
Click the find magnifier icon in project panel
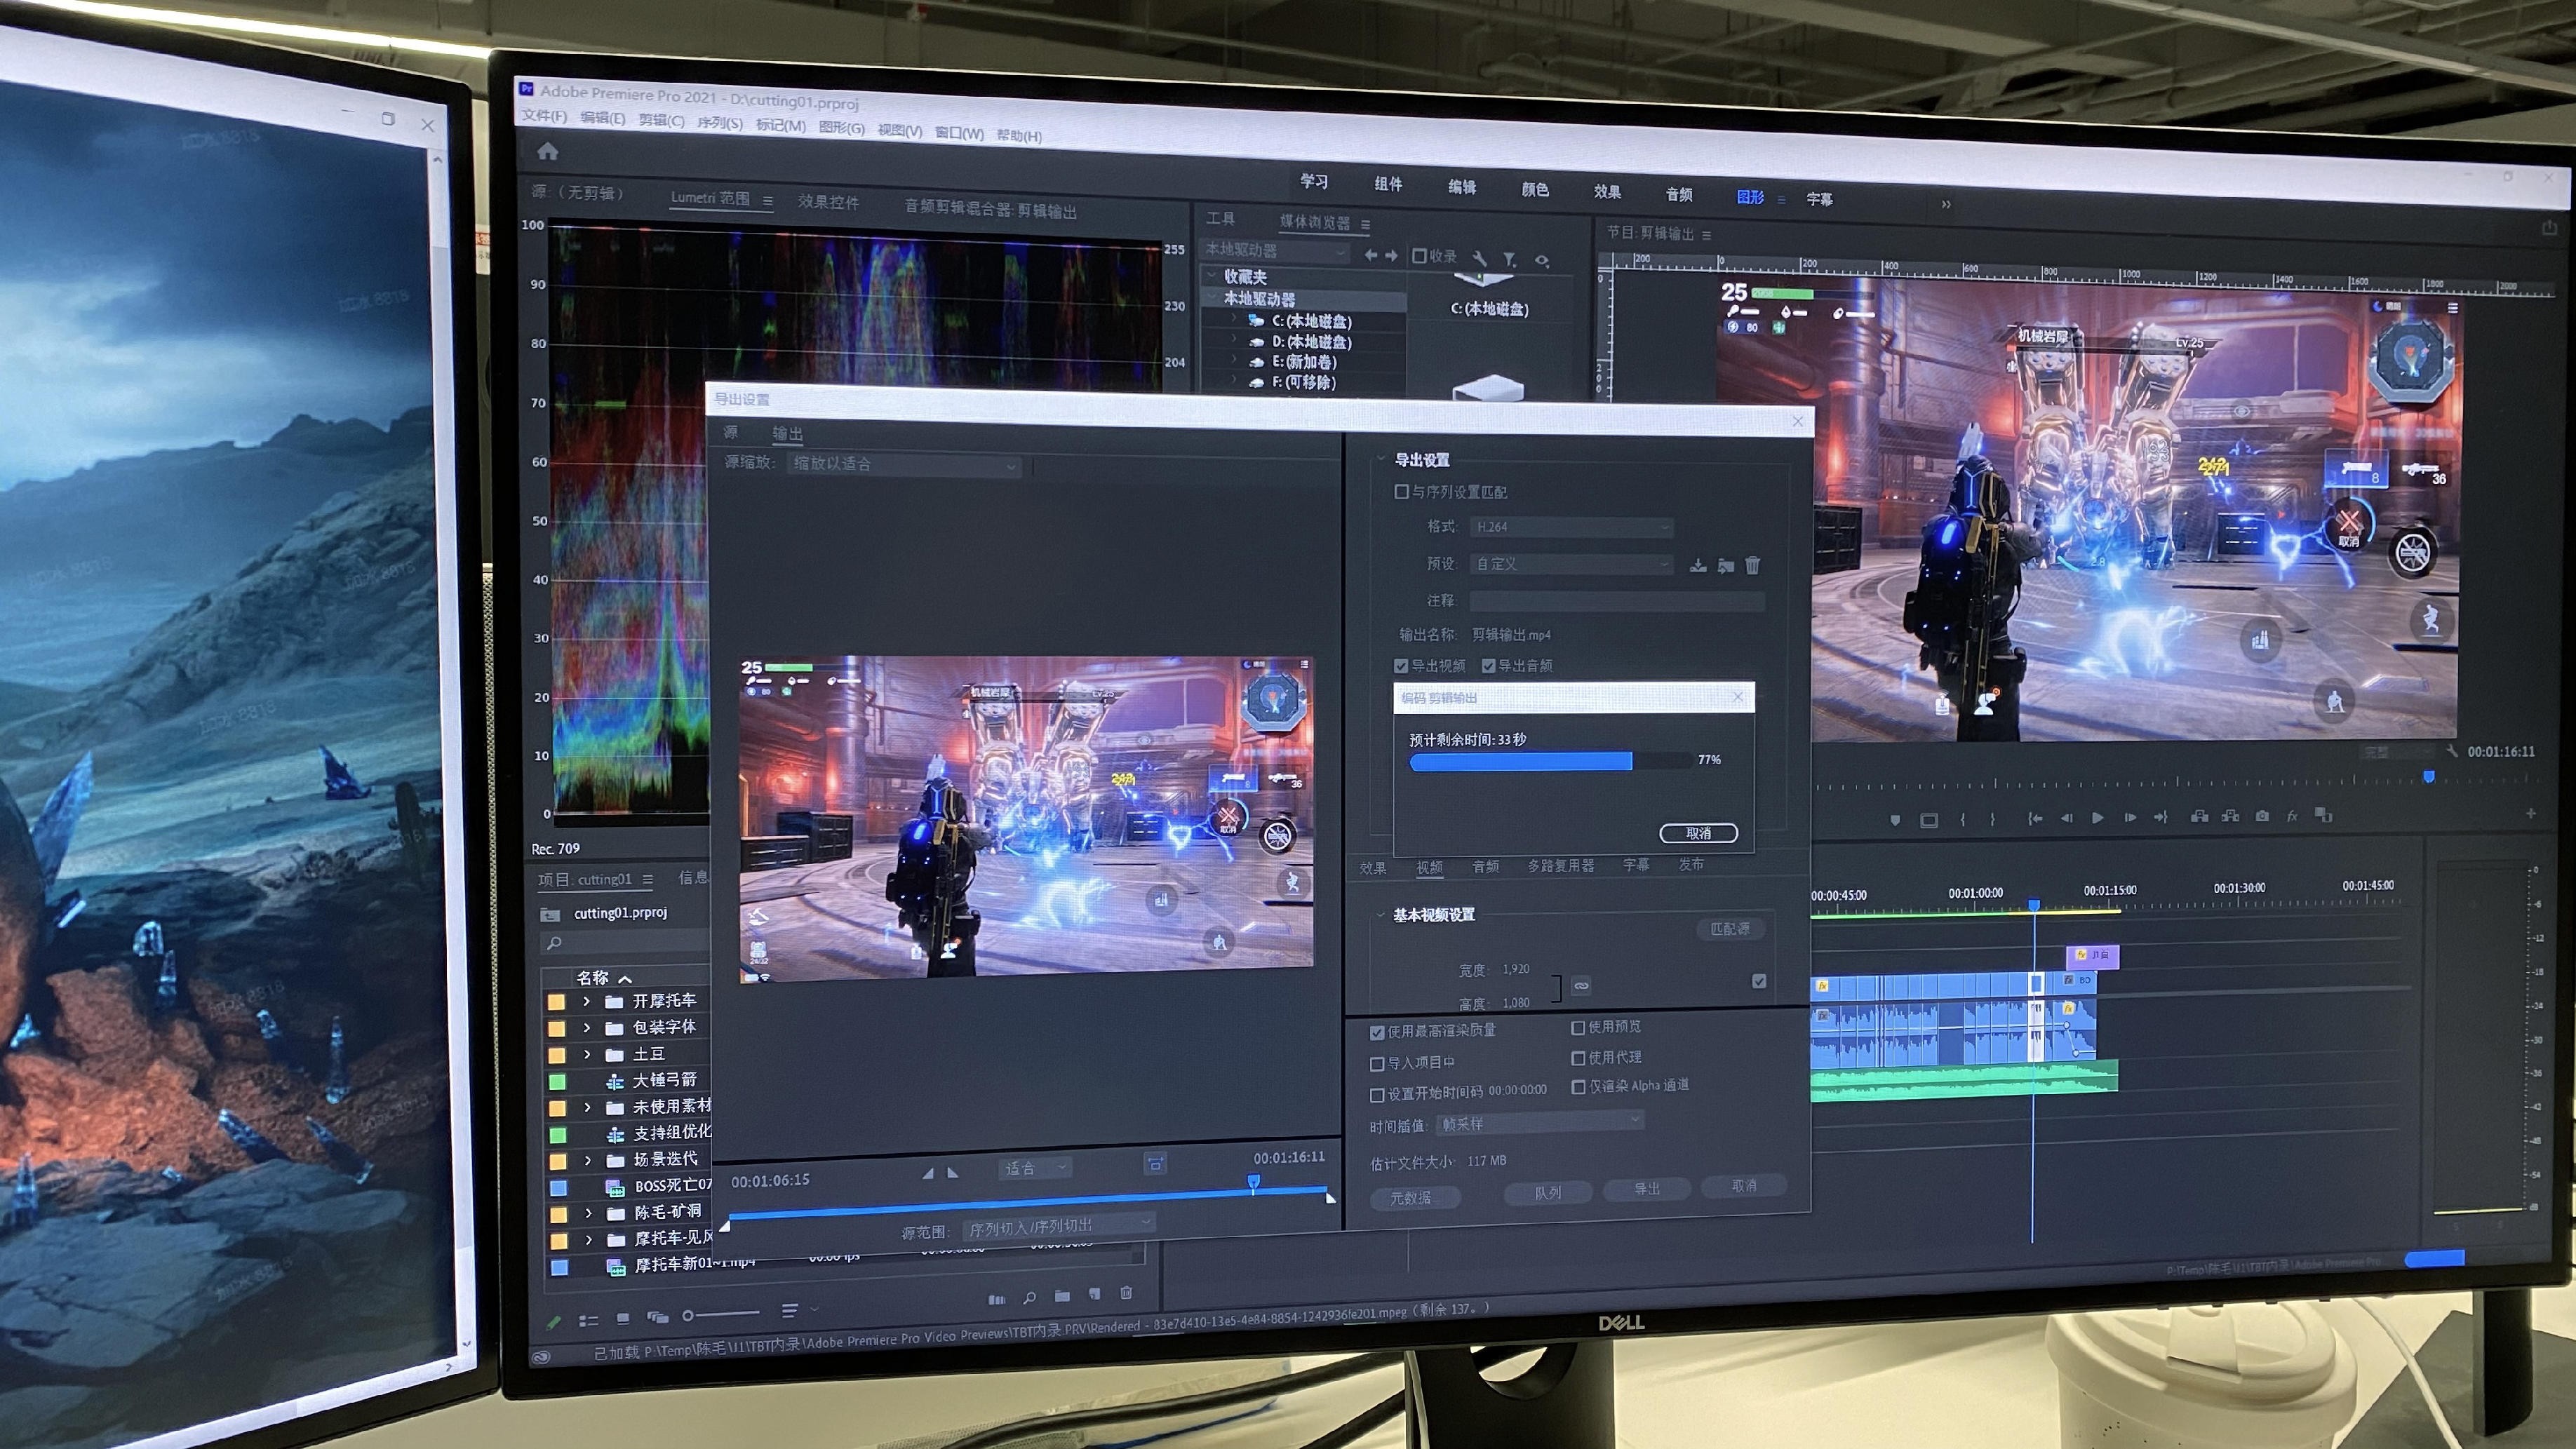coord(1029,1298)
